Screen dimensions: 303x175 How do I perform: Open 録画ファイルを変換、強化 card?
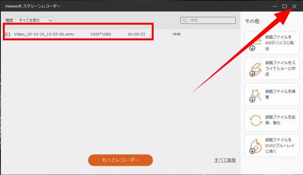tap(272, 120)
